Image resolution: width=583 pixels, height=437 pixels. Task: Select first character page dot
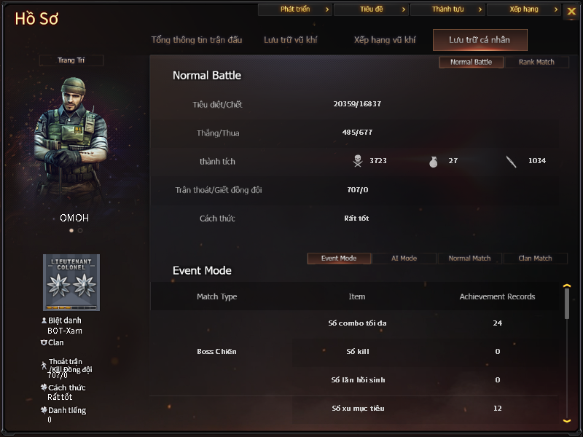coord(71,230)
